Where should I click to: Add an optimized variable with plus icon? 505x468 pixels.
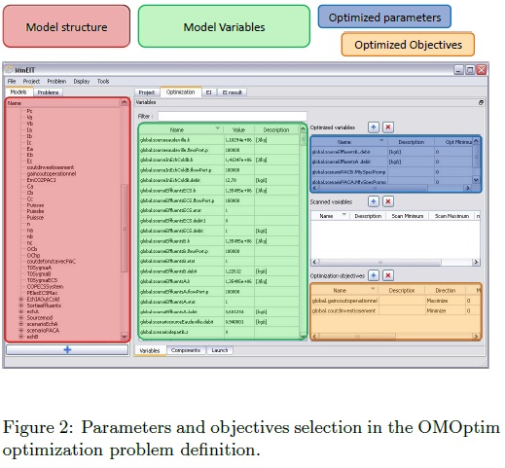pos(374,127)
